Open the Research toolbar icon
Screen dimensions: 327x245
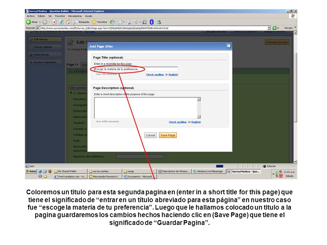click(144, 22)
